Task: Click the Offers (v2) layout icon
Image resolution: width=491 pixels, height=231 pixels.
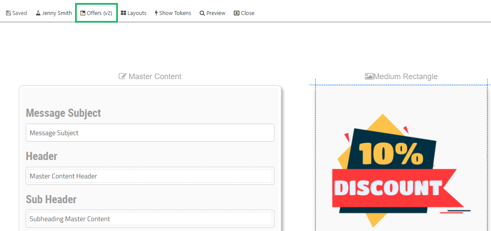Action: (83, 13)
